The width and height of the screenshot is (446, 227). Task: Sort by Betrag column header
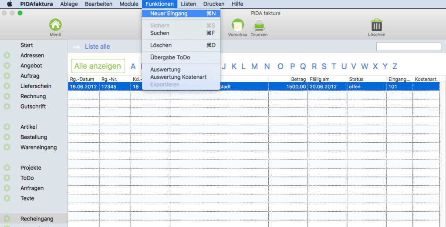(288, 79)
